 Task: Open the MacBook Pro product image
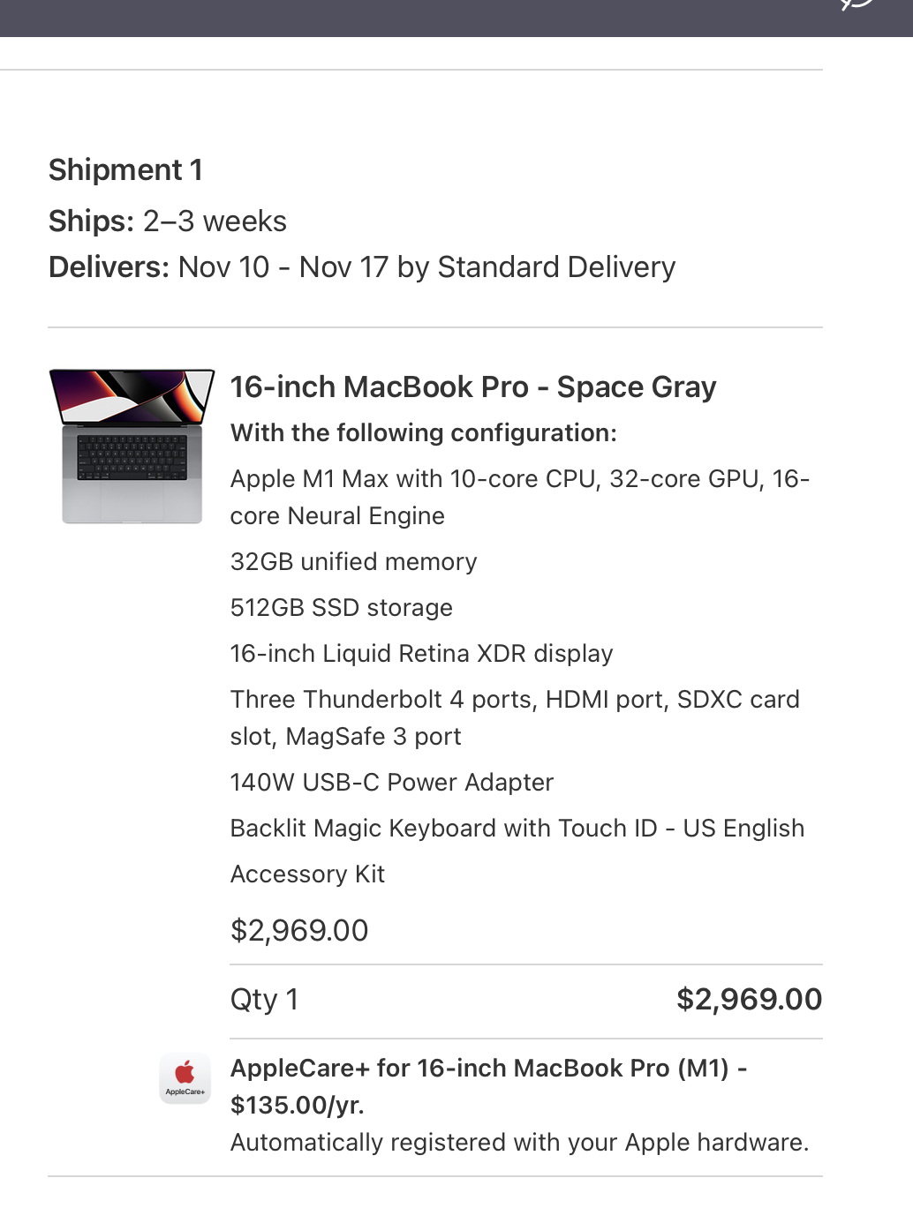click(132, 446)
